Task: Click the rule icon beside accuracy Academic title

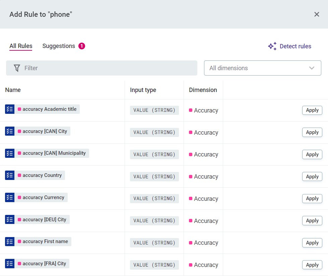Action: [x=10, y=109]
